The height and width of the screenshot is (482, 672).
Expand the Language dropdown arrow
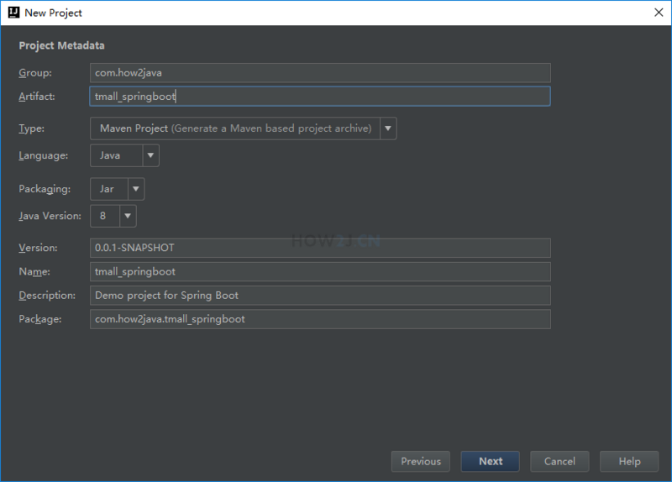tap(150, 155)
